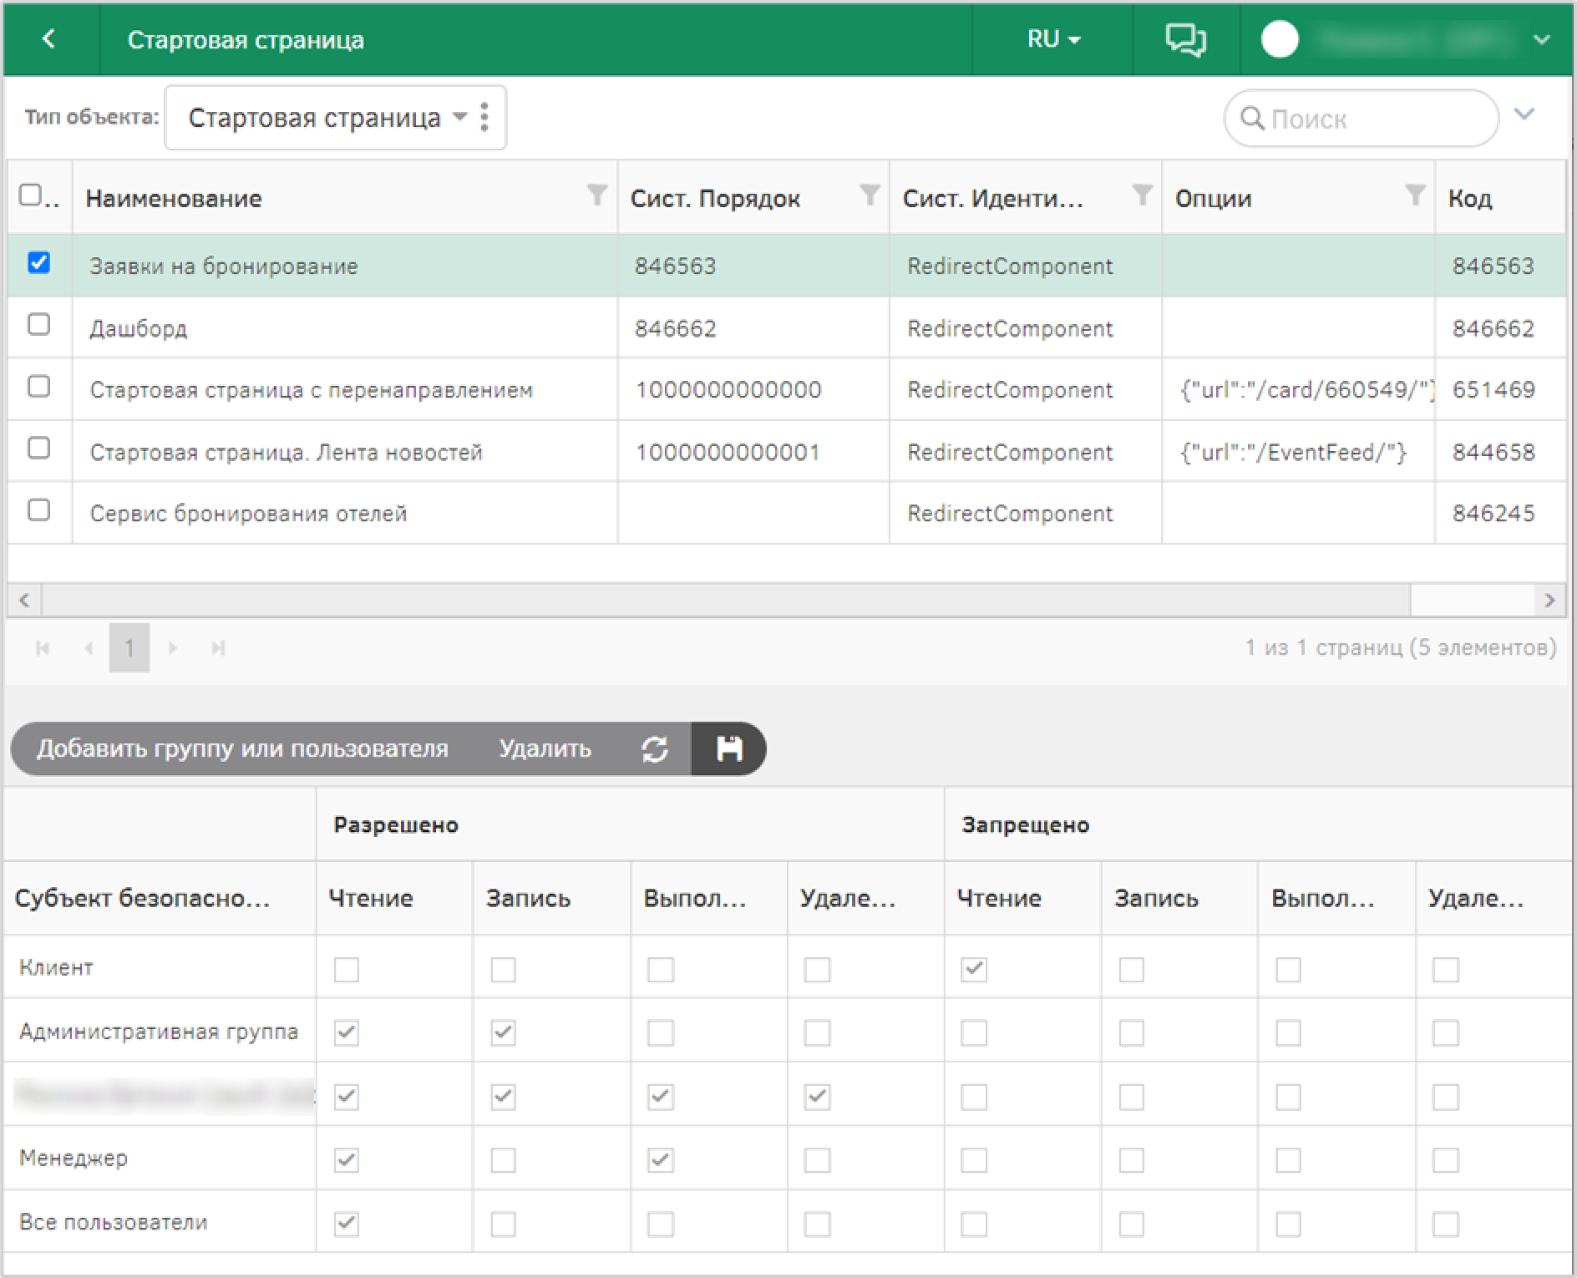Go to the first page of the pager

43,648
